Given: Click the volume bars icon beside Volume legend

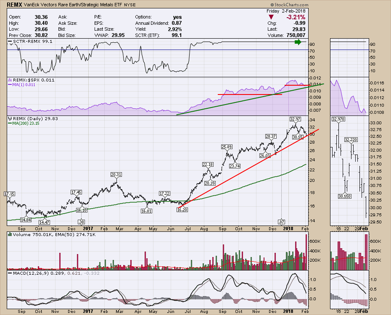Looking at the screenshot, I should [10, 234].
